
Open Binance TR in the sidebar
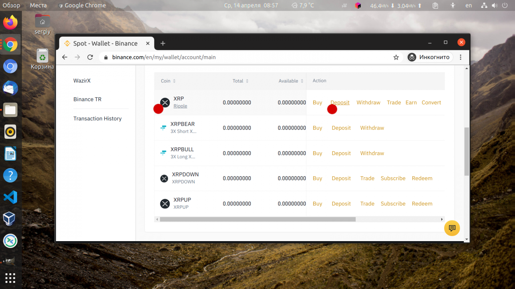tap(88, 99)
